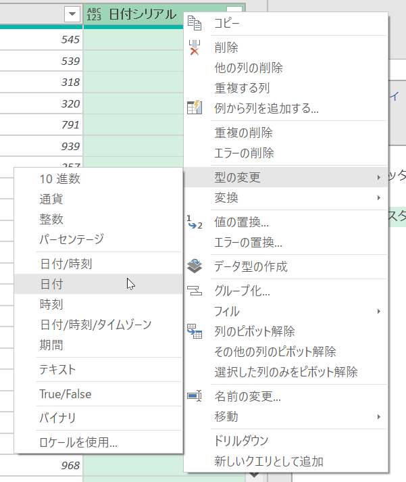The image size is (406, 482).
Task: Click ロケールを使用... option
Action: point(78,443)
